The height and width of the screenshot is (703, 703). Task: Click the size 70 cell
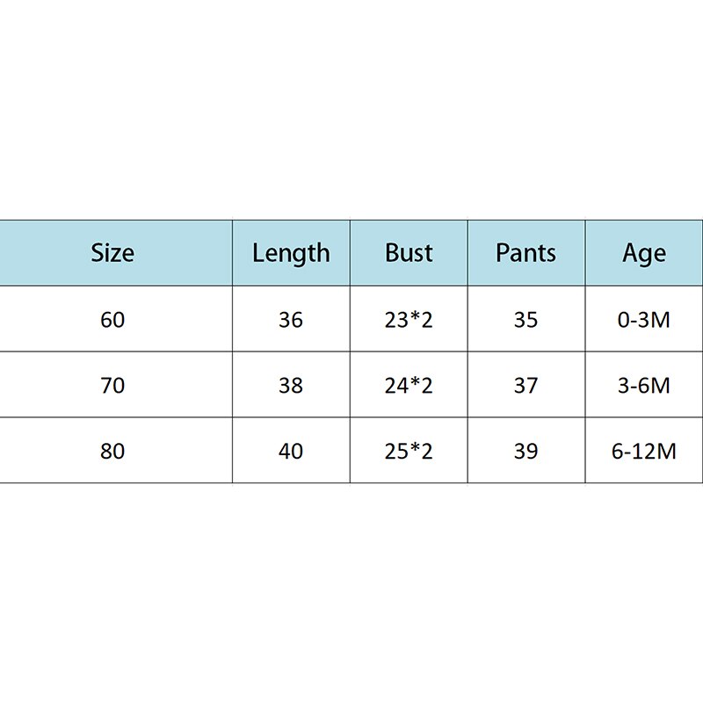click(112, 385)
